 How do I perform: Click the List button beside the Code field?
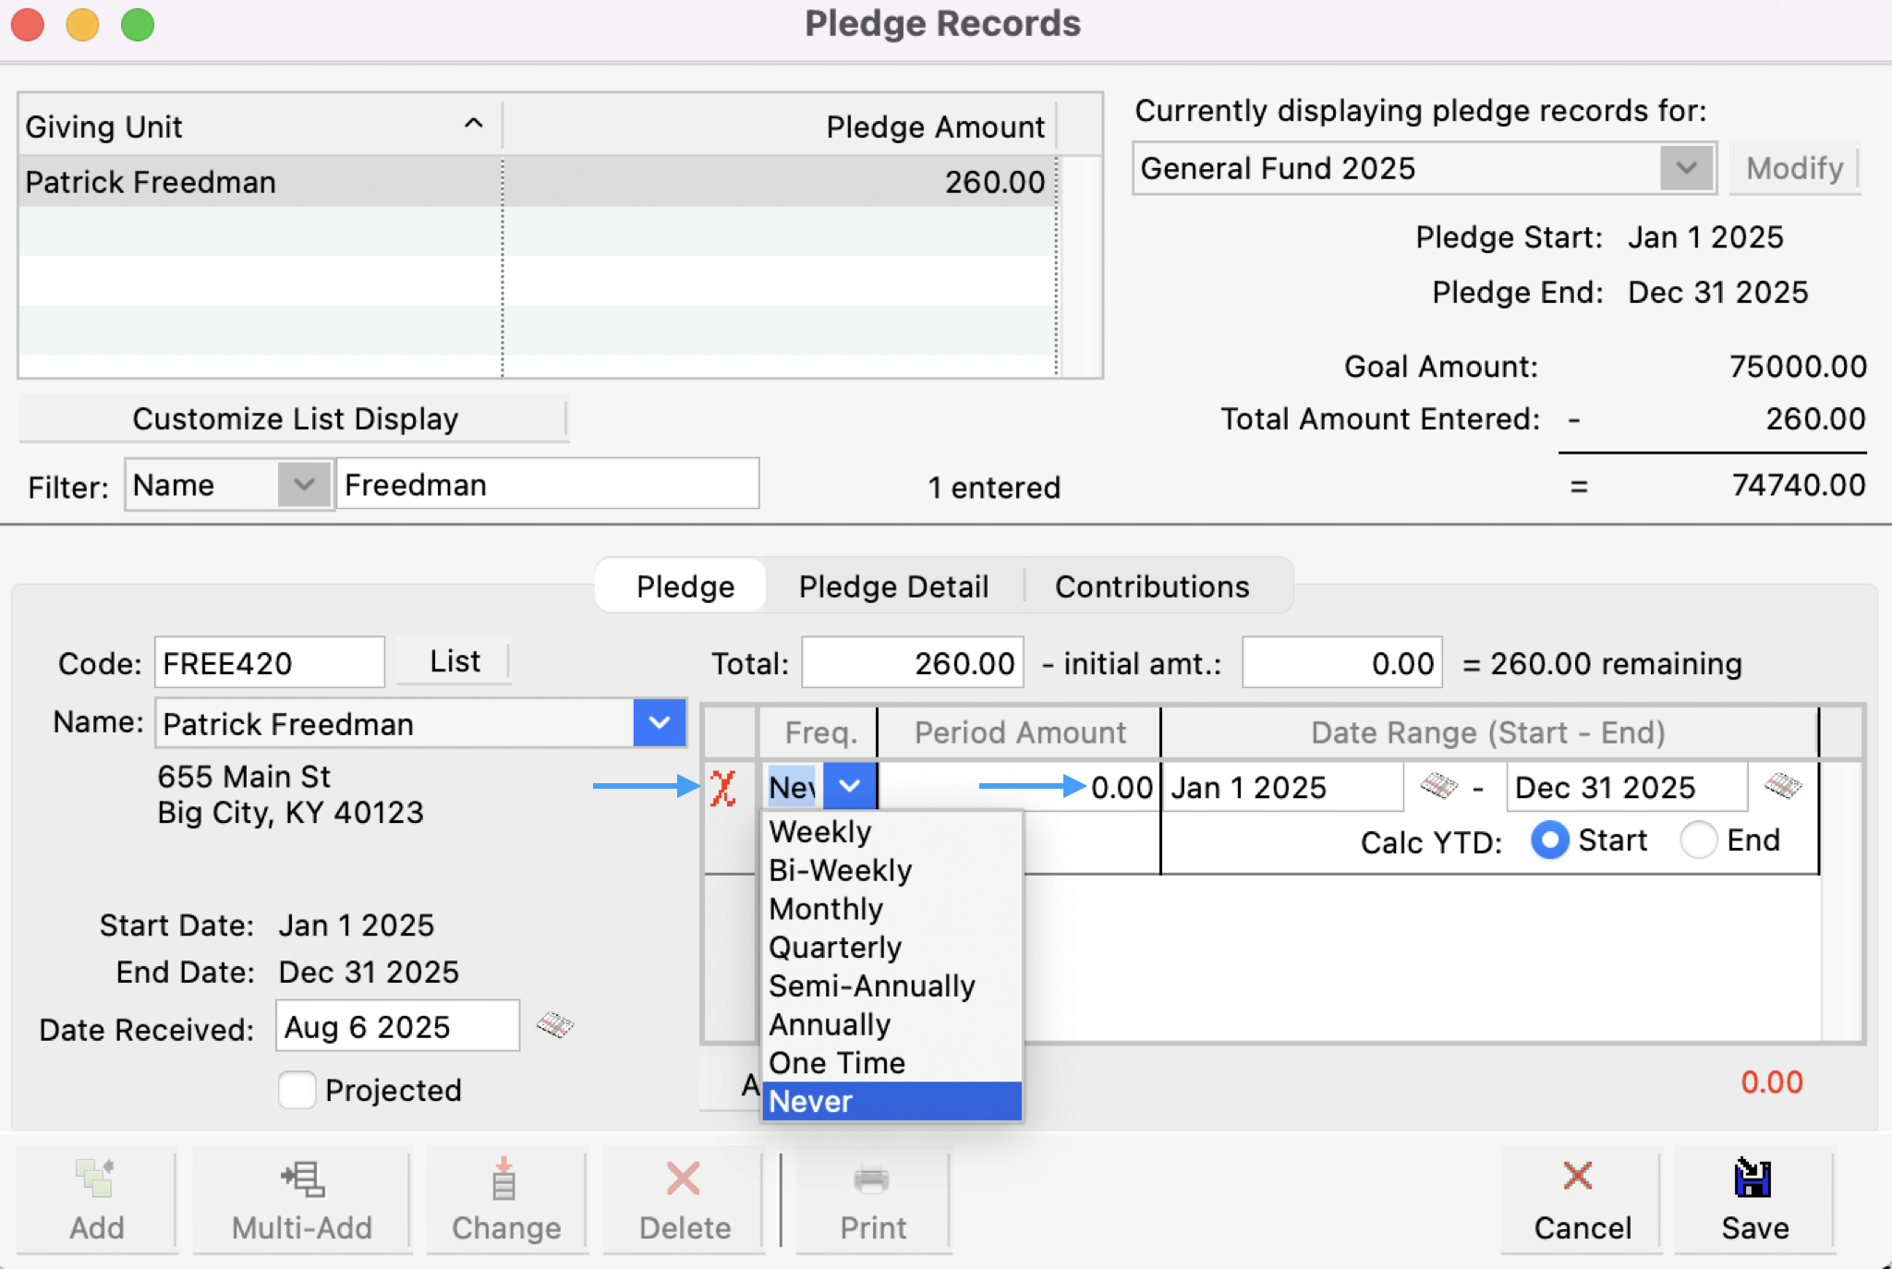coord(453,660)
